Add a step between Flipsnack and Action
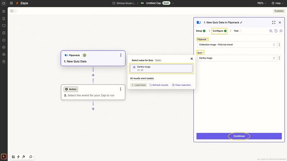This screenshot has height=161, width=287. pyautogui.click(x=93, y=75)
